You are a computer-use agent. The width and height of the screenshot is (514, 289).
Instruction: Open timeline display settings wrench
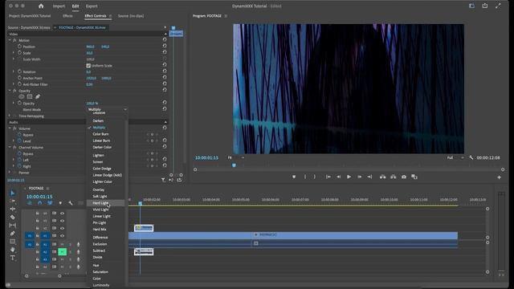[71, 203]
